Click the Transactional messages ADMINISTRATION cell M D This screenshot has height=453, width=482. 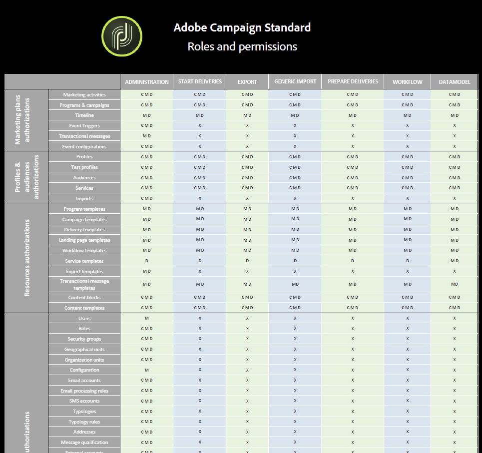[147, 136]
